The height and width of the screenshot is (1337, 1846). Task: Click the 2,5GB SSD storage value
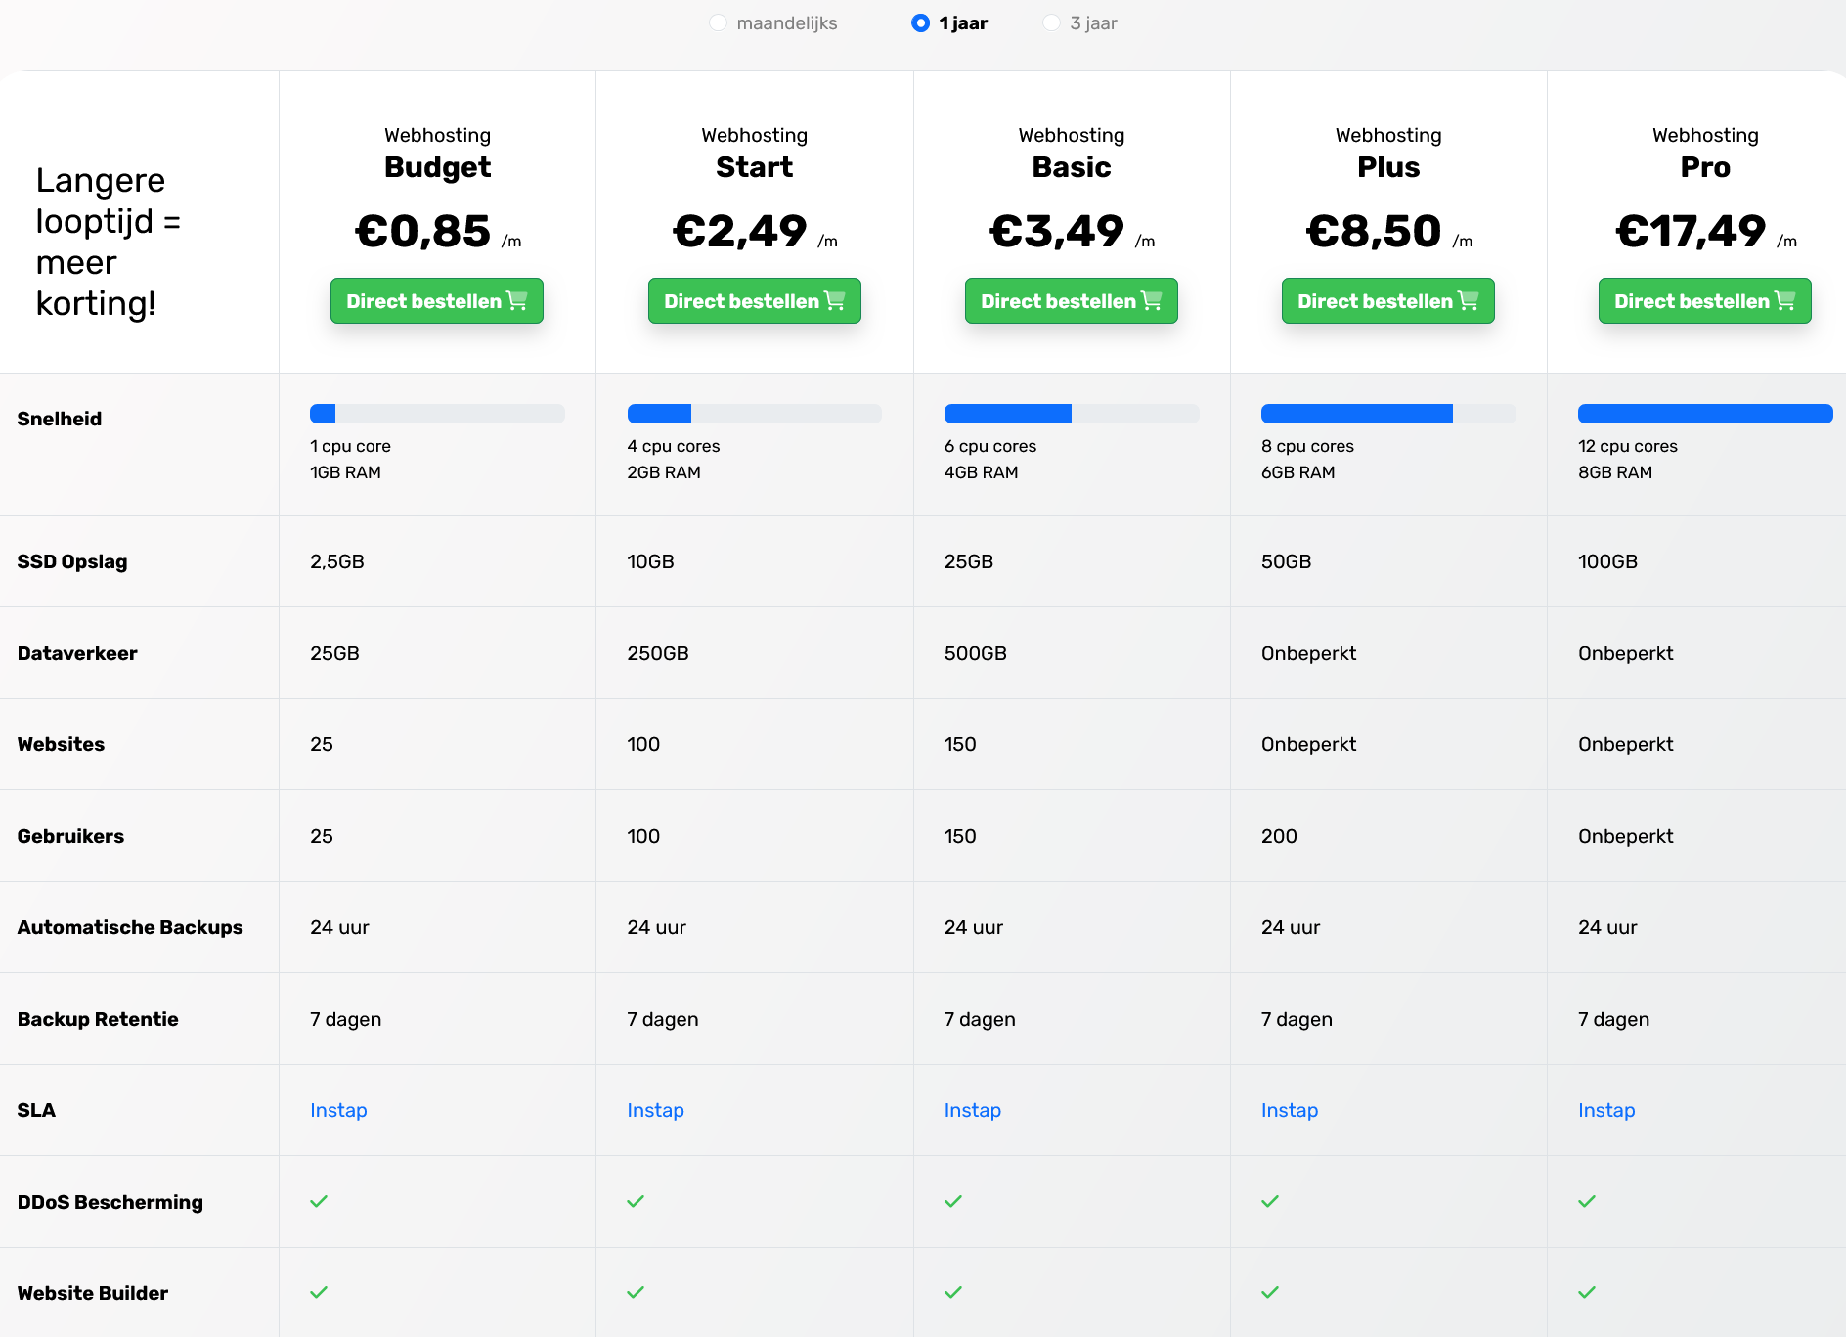click(337, 561)
